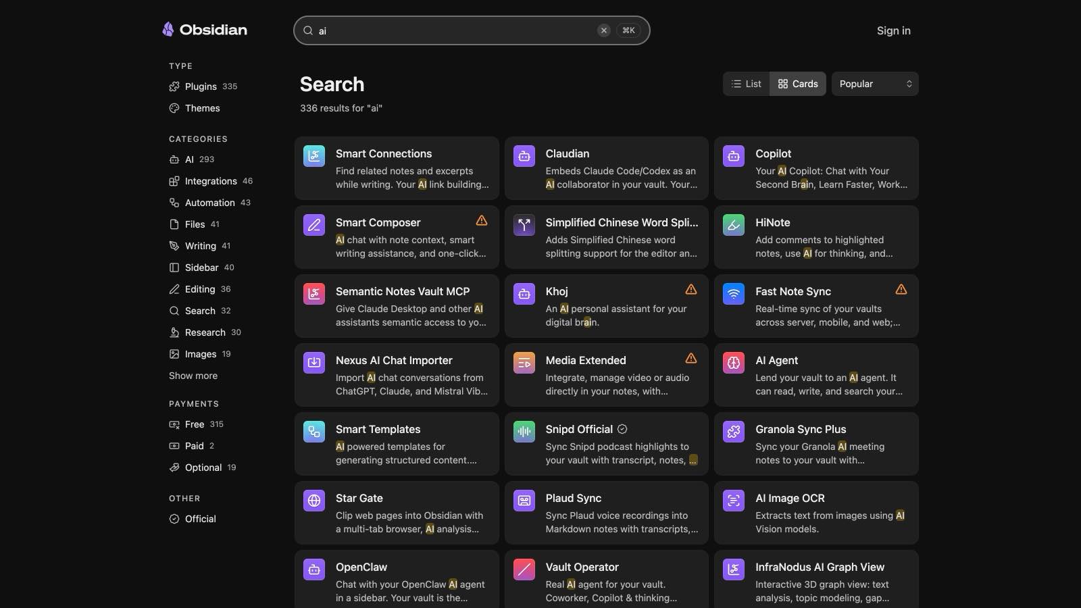Click the warning icon on Media Extended

pyautogui.click(x=691, y=358)
